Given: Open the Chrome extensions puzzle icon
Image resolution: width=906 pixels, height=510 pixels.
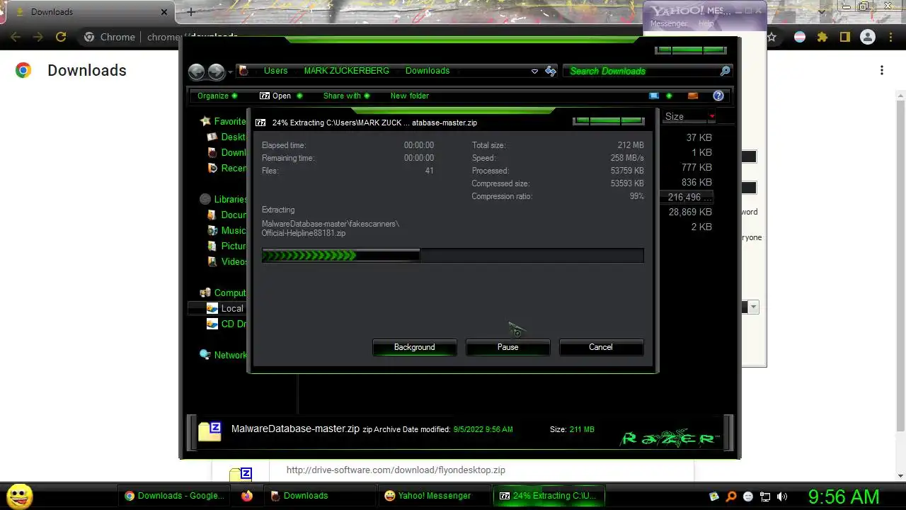Looking at the screenshot, I should click(x=822, y=37).
